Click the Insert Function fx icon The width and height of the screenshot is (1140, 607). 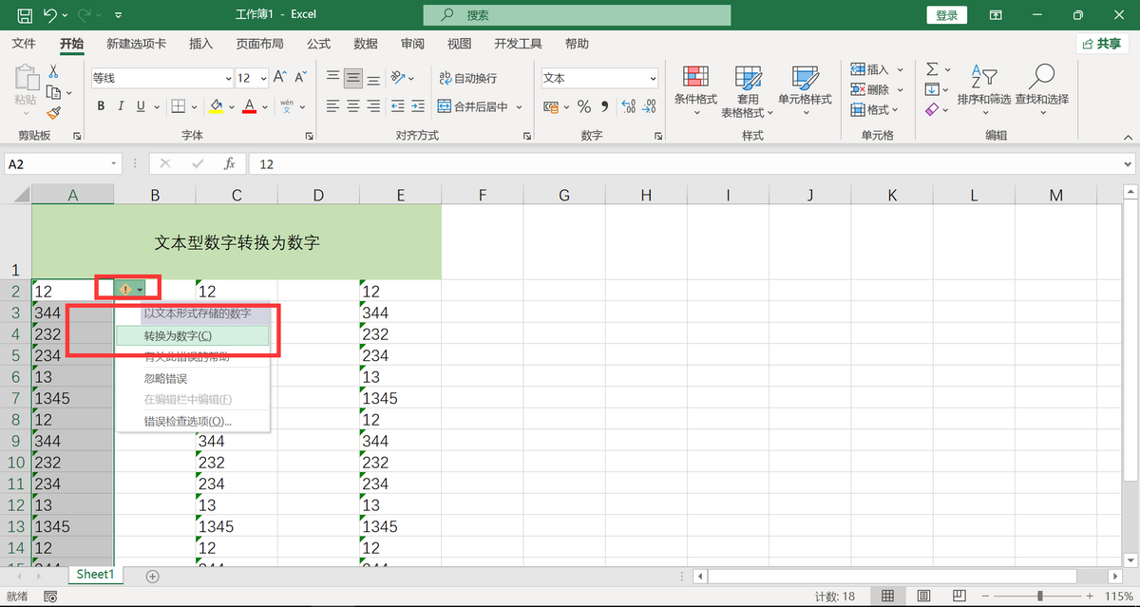(229, 163)
